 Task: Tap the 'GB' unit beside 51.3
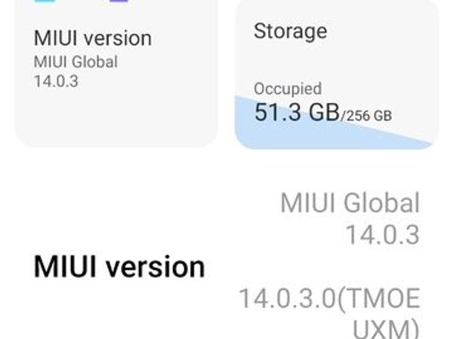click(x=324, y=112)
